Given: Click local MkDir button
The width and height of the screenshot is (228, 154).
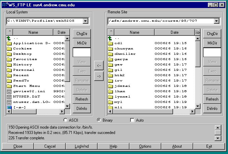Looking at the screenshot, I should pos(82,43).
